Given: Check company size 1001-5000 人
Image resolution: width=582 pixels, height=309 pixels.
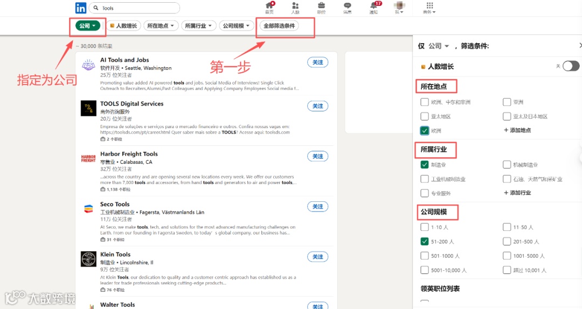Looking at the screenshot, I should tap(507, 256).
